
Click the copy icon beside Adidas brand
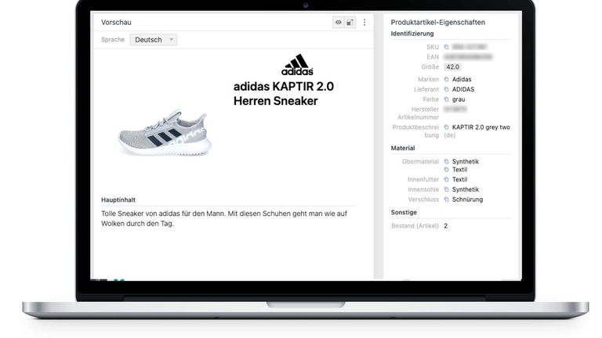tap(446, 79)
